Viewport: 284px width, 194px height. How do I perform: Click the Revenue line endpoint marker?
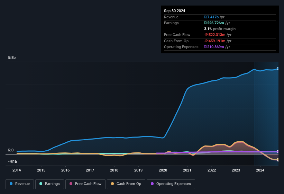tap(278, 68)
